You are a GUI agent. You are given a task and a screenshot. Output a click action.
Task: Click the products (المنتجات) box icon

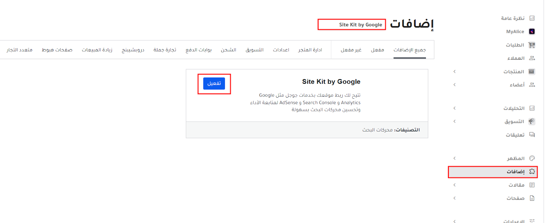(532, 71)
